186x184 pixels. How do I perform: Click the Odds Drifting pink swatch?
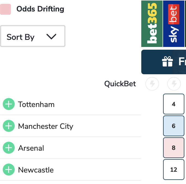coord(5,9)
